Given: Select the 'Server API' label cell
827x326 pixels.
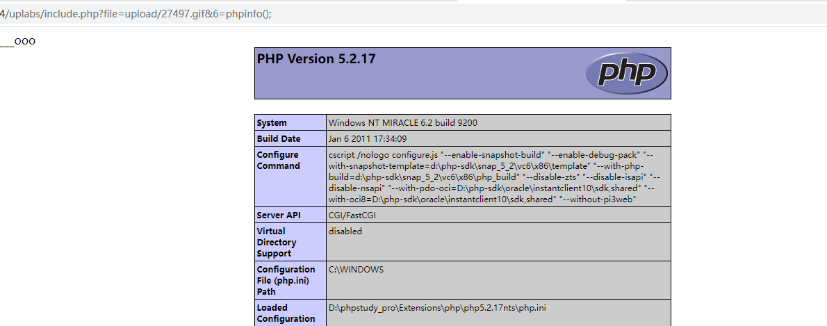Looking at the screenshot, I should (290, 215).
